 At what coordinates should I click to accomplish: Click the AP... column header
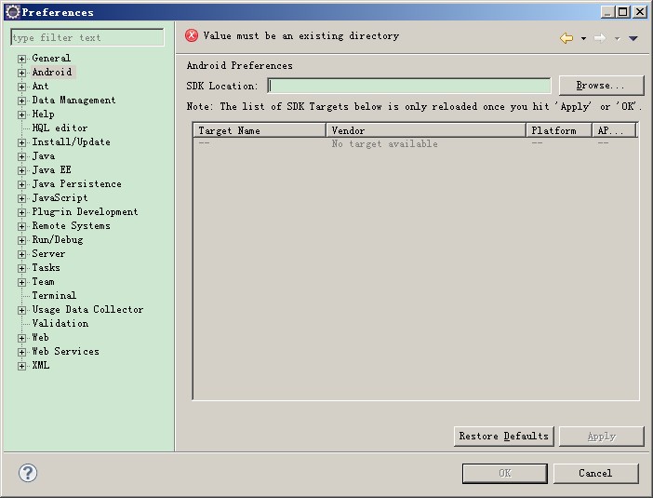click(615, 130)
